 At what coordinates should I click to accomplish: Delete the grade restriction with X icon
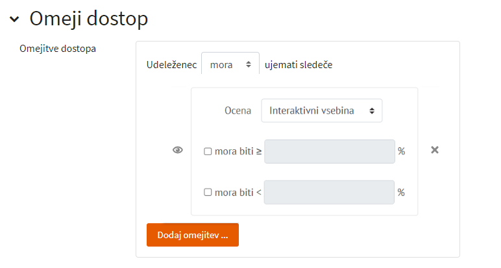(x=435, y=150)
